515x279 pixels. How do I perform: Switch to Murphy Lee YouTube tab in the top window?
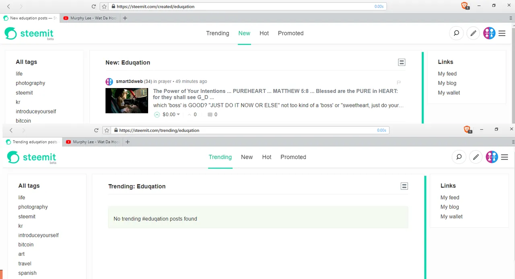[x=91, y=18]
